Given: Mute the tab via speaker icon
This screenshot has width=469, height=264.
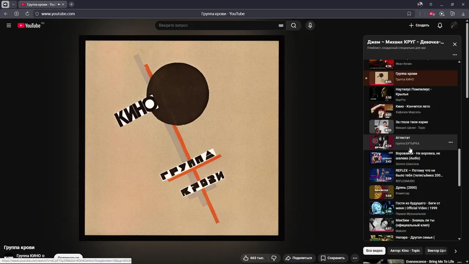Looking at the screenshot, I should pyautogui.click(x=59, y=4).
